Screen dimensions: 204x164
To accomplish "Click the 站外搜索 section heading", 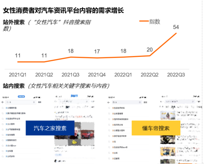I will (14, 22).
